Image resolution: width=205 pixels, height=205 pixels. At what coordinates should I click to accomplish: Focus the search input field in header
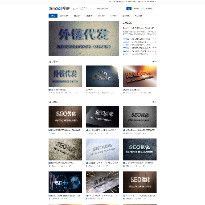pos(111,9)
